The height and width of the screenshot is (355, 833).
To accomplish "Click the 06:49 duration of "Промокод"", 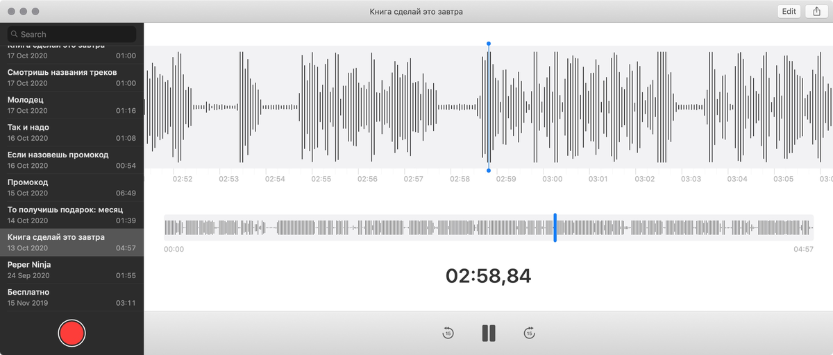I will [126, 193].
